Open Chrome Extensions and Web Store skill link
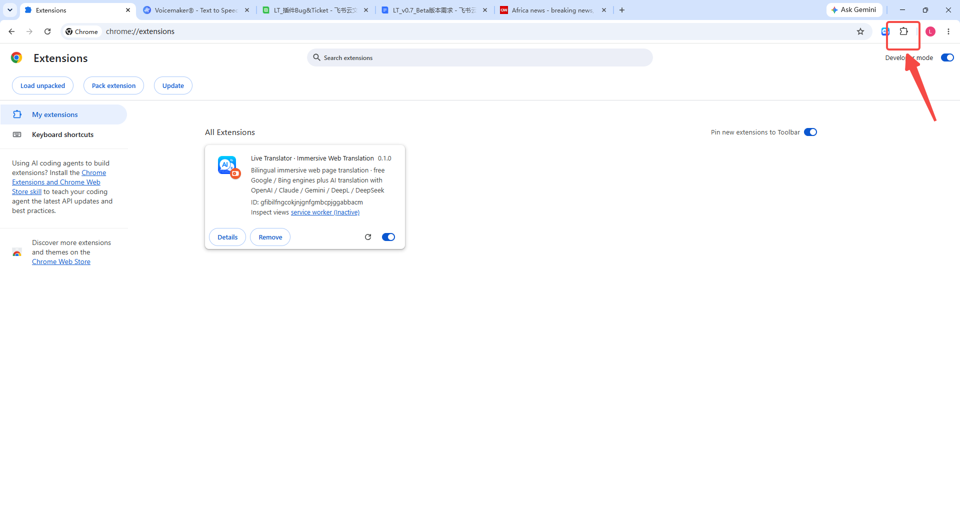Viewport: 960px width, 516px height. [59, 182]
